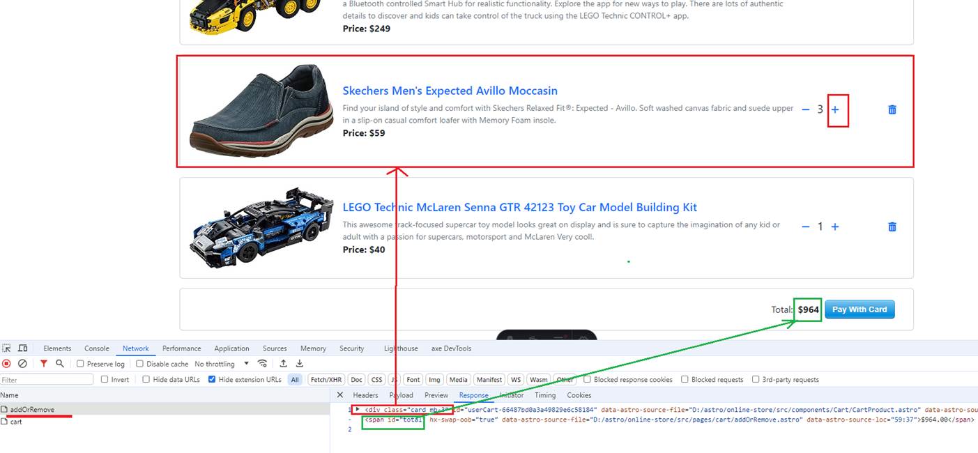
Task: Toggle the device toolbar icon in DevTools
Action: [23, 348]
